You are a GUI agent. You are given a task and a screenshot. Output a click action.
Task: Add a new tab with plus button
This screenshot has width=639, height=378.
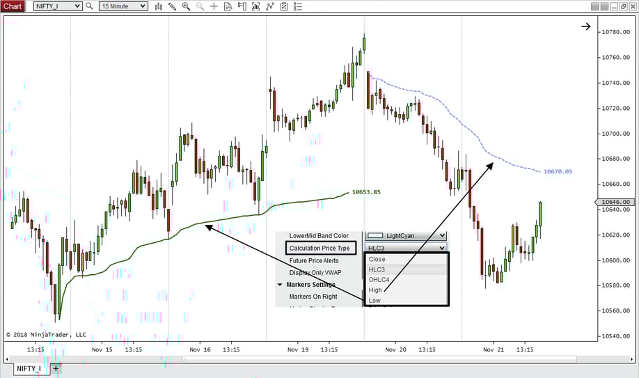coord(56,369)
